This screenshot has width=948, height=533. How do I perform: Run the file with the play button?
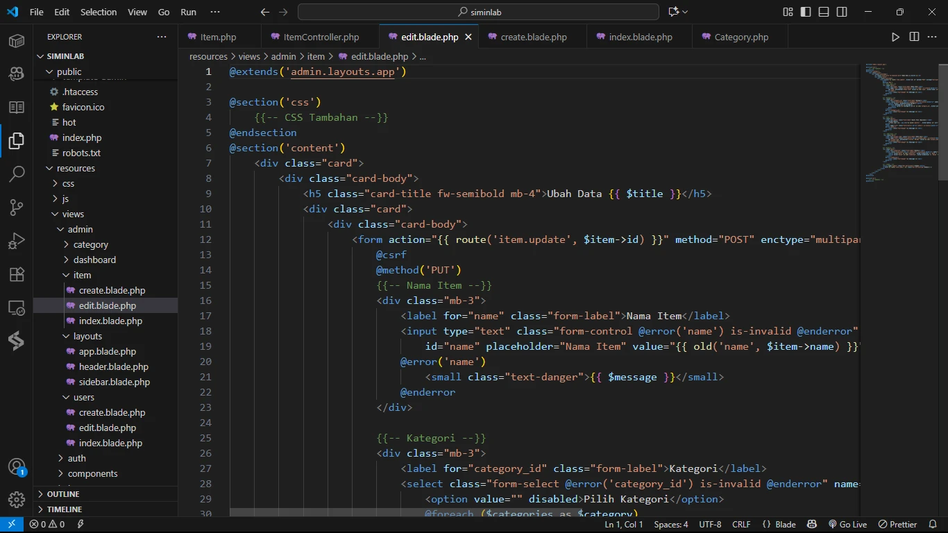point(895,37)
